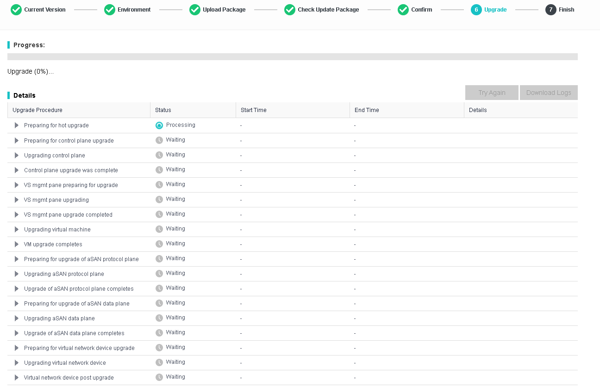This screenshot has width=600, height=387.
Task: Click the number 7 Finish step circle
Action: point(551,10)
